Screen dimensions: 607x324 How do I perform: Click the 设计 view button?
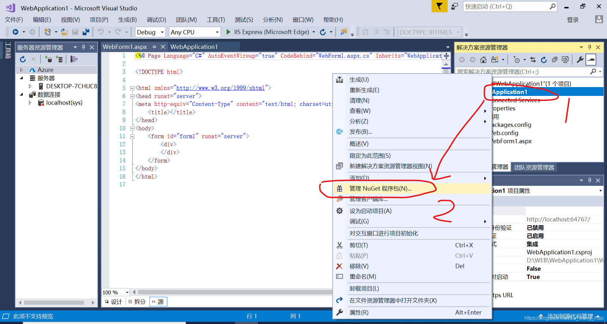click(114, 302)
